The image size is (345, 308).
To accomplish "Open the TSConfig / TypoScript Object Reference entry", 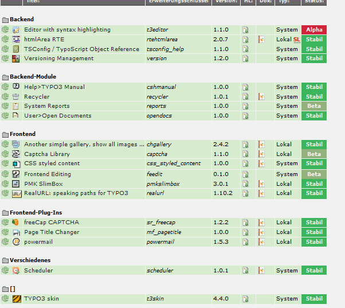I will coord(81,49).
